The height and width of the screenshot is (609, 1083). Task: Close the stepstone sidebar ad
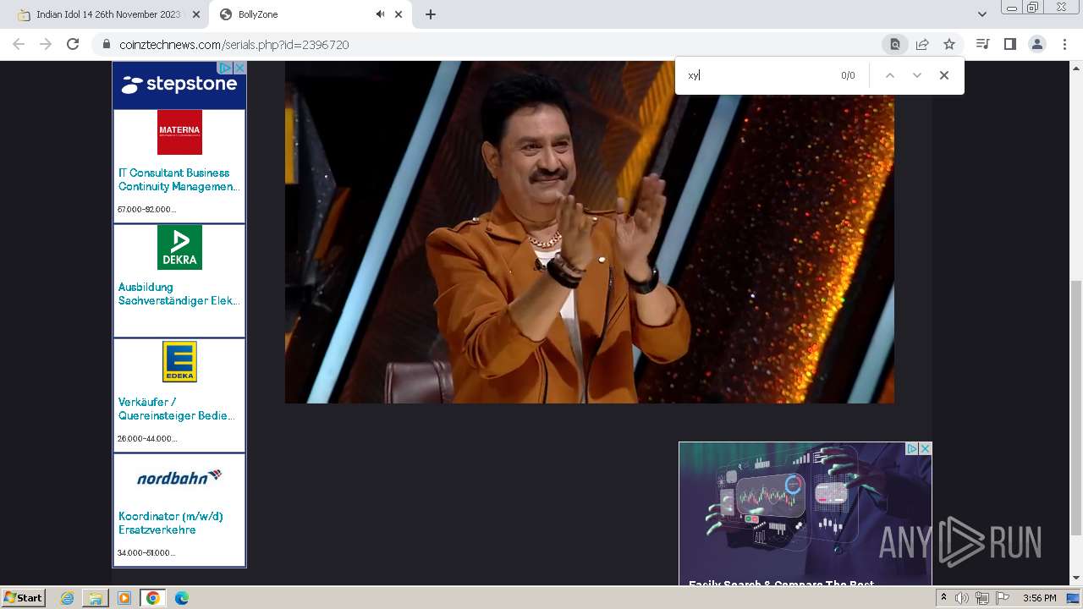pyautogui.click(x=239, y=68)
